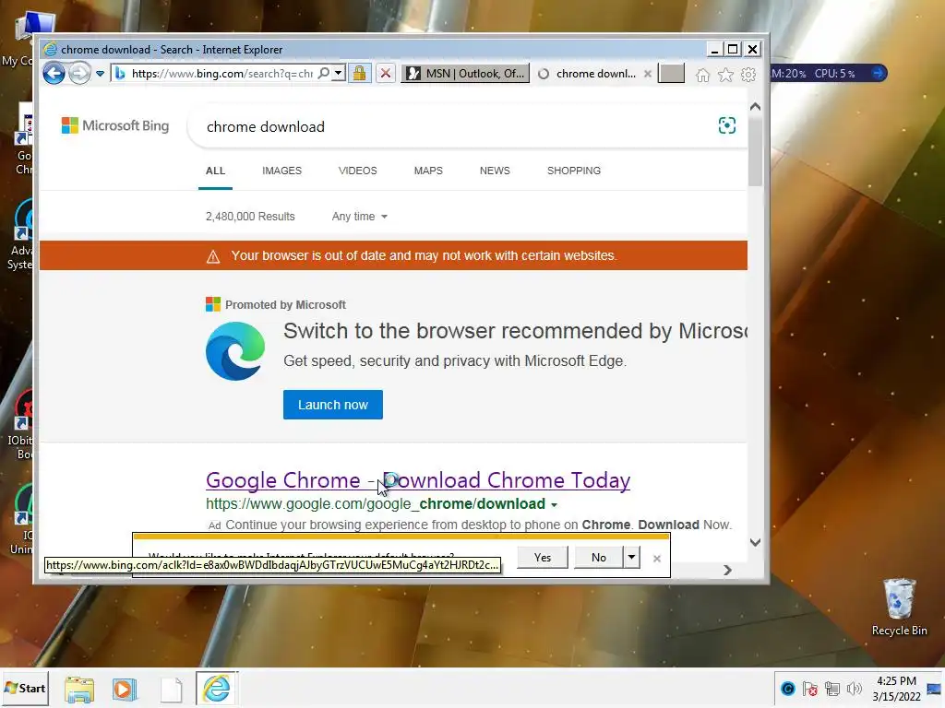The height and width of the screenshot is (708, 945).
Task: Click the blank document taskbar icon
Action: point(171,690)
